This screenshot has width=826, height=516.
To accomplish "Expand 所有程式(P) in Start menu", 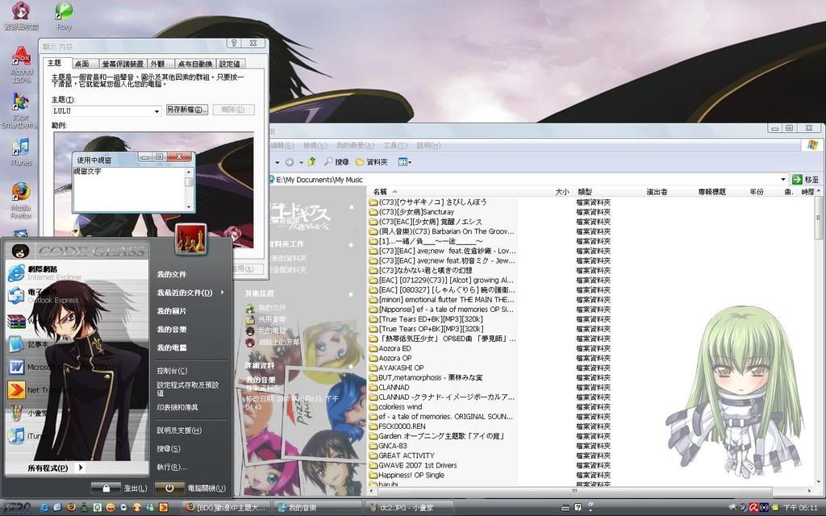I will 55,468.
